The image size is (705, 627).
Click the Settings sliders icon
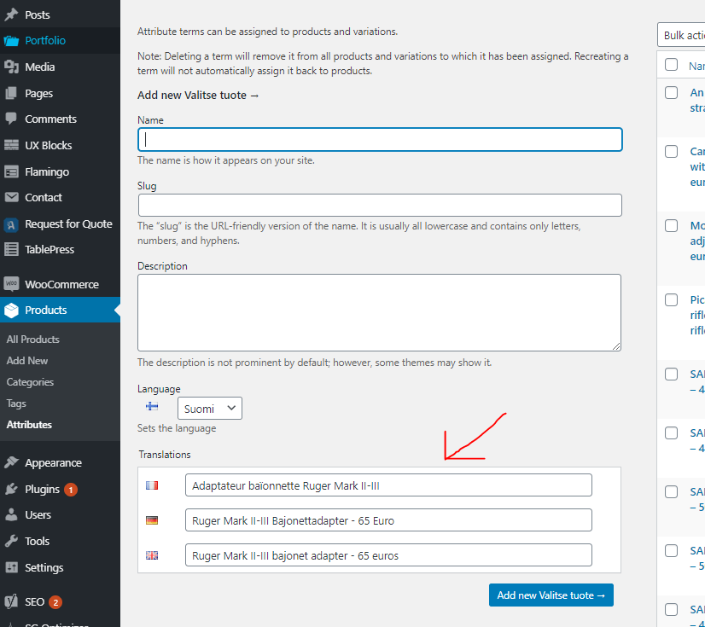point(11,567)
